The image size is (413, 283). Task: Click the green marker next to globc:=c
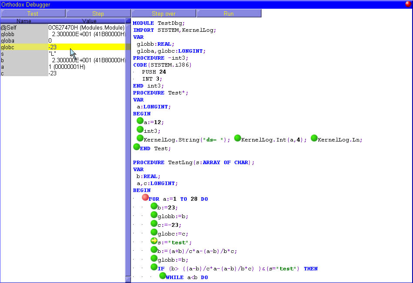[x=154, y=232]
